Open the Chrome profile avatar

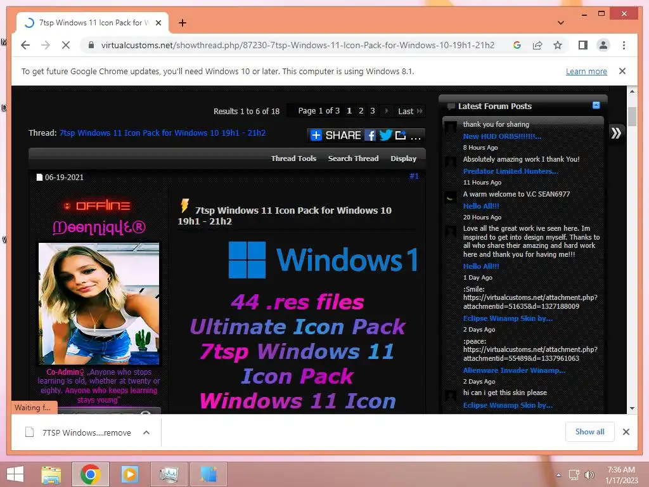(x=603, y=45)
